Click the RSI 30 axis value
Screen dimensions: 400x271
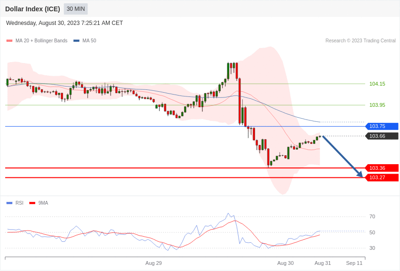pyautogui.click(x=372, y=248)
